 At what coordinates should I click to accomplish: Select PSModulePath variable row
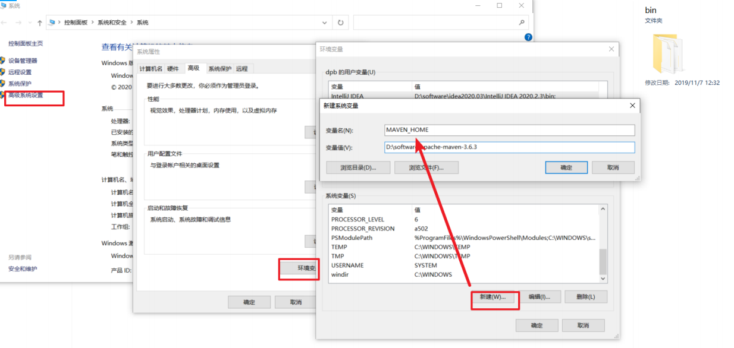[463, 238]
